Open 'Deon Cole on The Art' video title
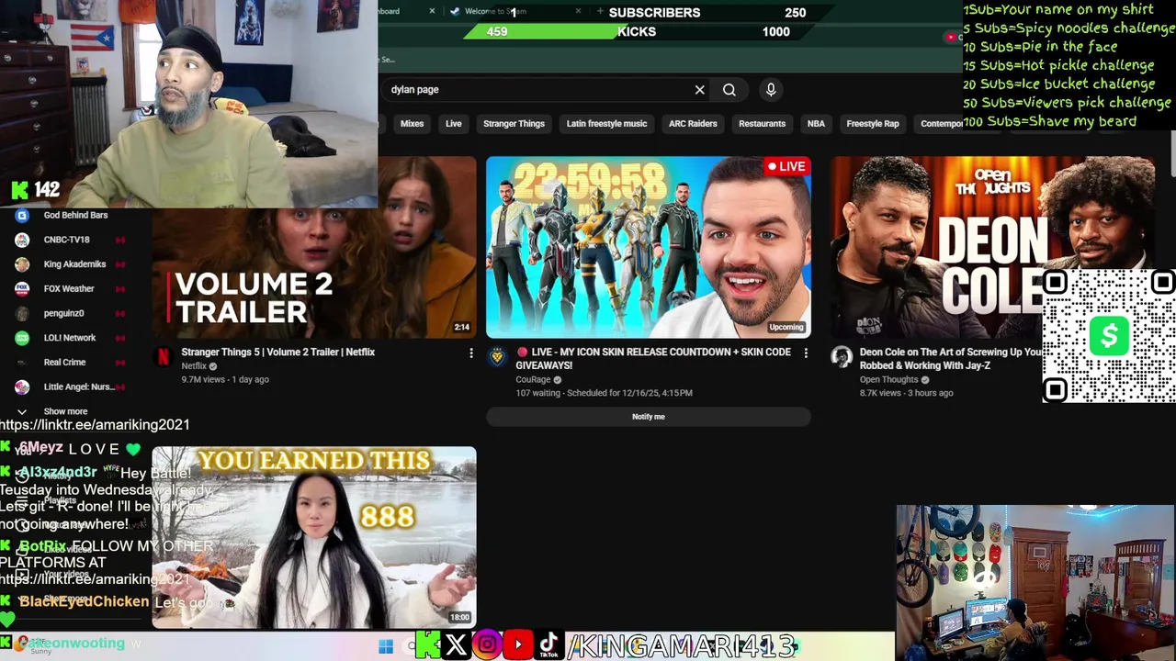 coord(951,358)
